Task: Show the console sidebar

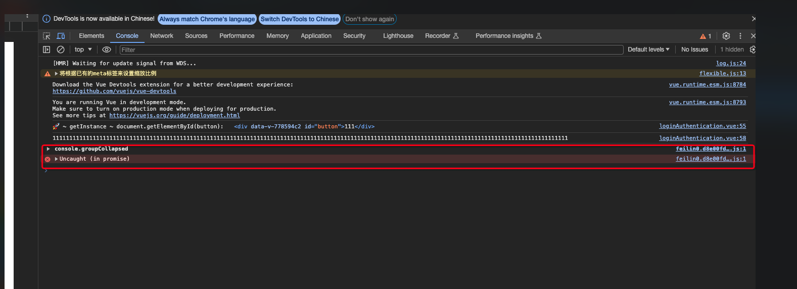Action: click(x=46, y=50)
